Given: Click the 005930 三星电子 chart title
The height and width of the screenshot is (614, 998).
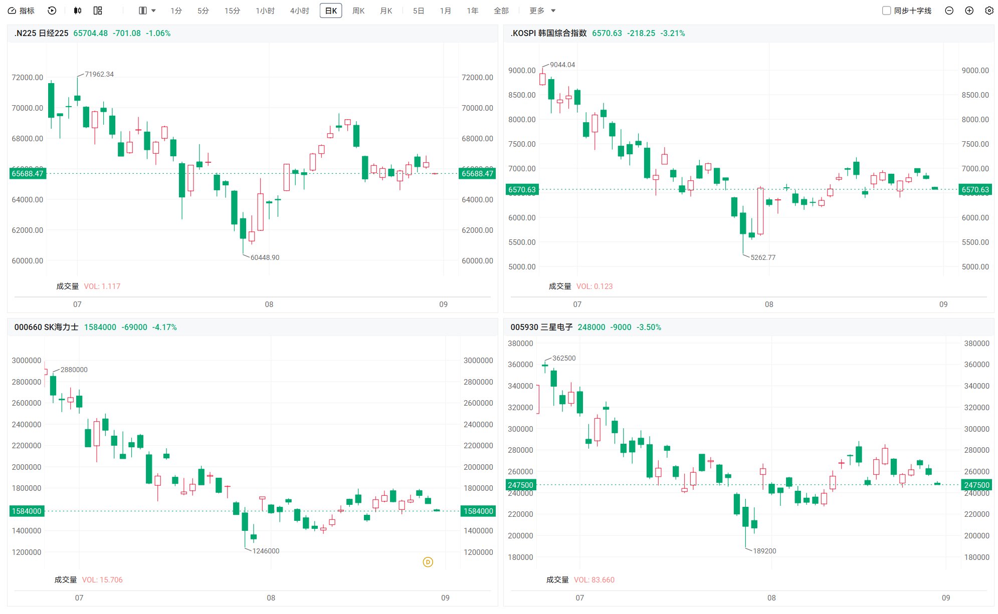Looking at the screenshot, I should (541, 327).
